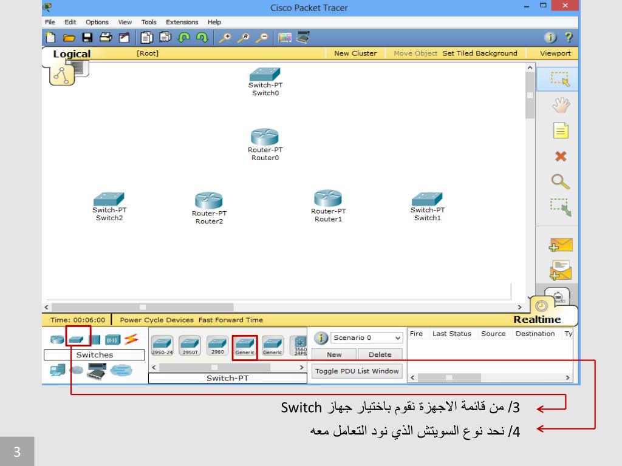The height and width of the screenshot is (466, 622).
Task: Click the Print icon in toolbar
Action: coord(106,38)
